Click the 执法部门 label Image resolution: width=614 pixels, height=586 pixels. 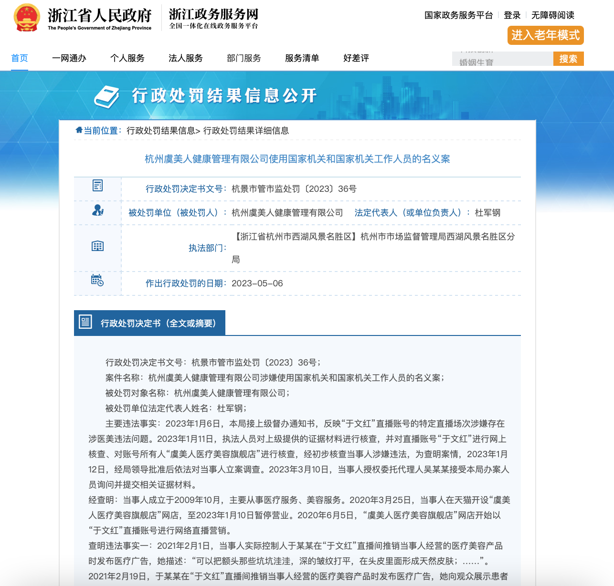[x=208, y=248]
